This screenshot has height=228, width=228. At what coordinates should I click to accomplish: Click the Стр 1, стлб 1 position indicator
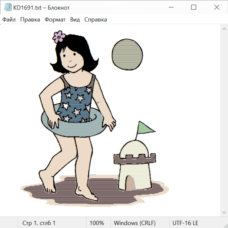[39, 223]
